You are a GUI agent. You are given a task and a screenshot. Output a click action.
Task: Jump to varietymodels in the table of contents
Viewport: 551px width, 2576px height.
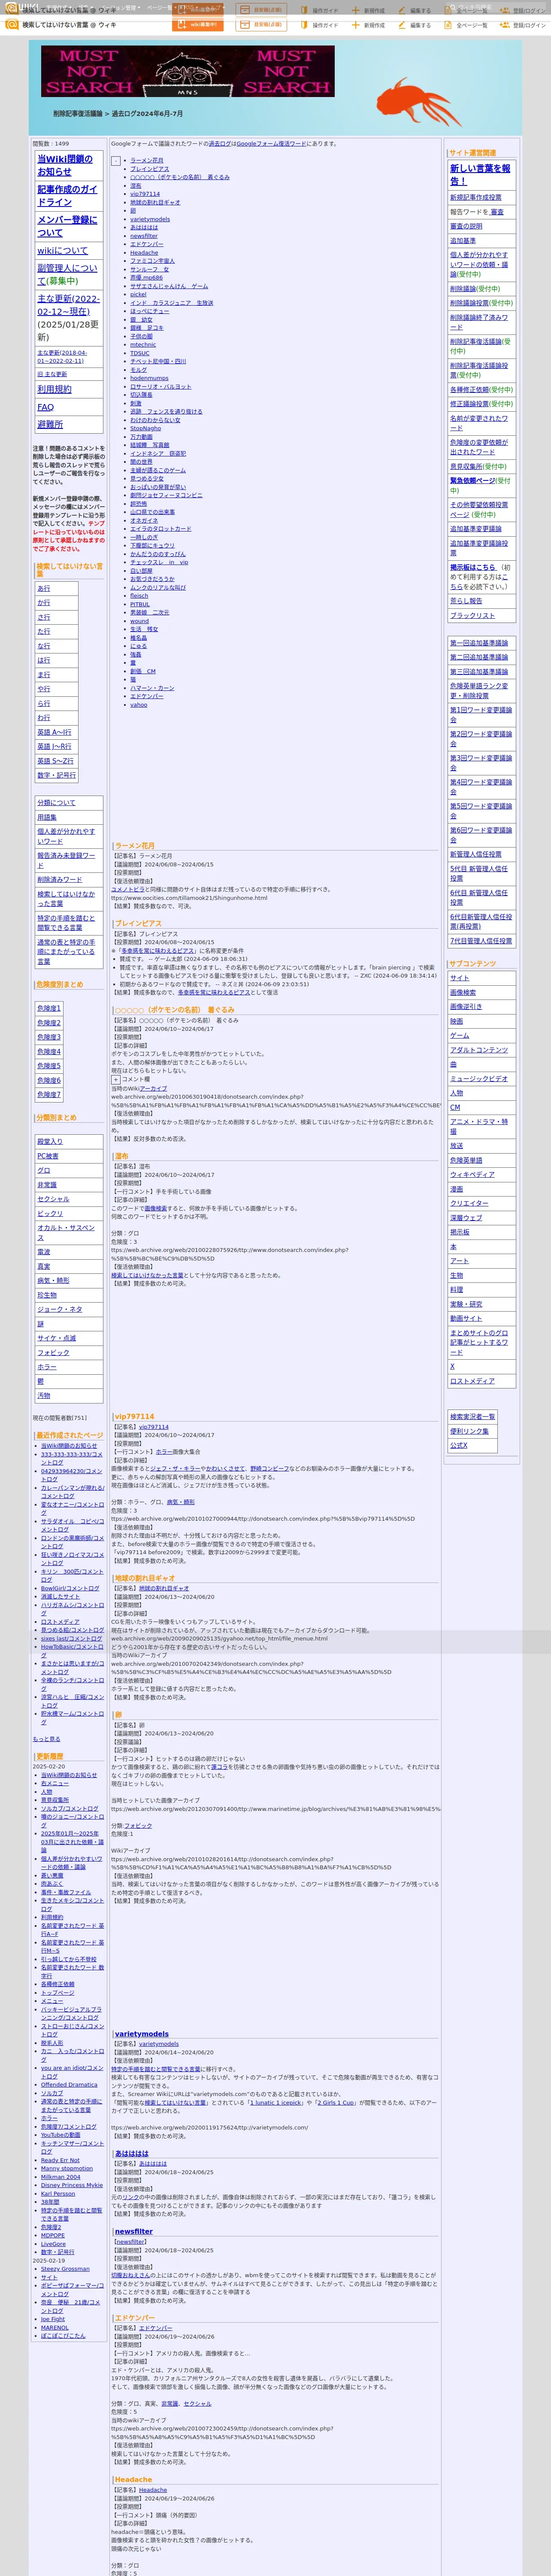[x=150, y=219]
